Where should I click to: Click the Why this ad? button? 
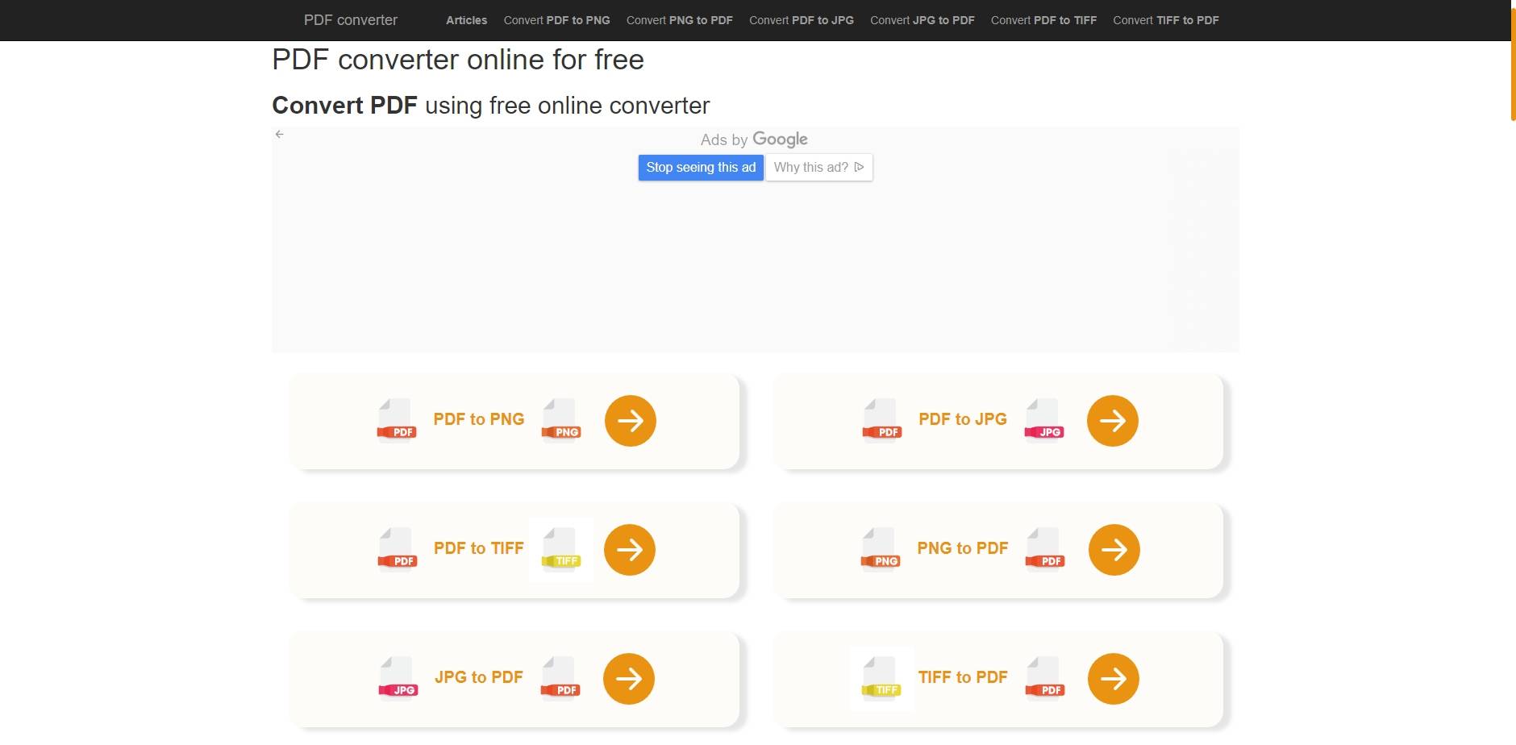click(x=818, y=168)
